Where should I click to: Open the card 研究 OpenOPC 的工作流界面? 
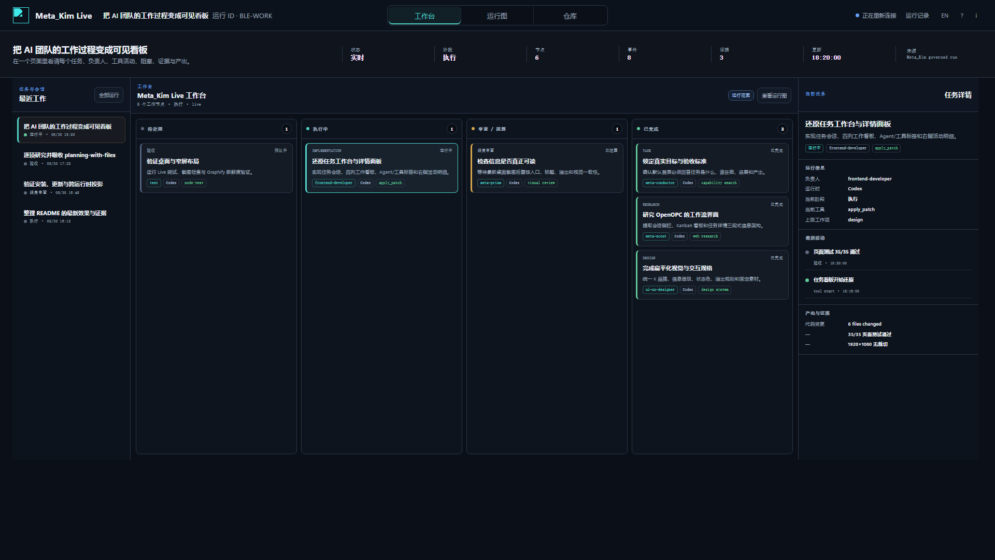tap(712, 221)
